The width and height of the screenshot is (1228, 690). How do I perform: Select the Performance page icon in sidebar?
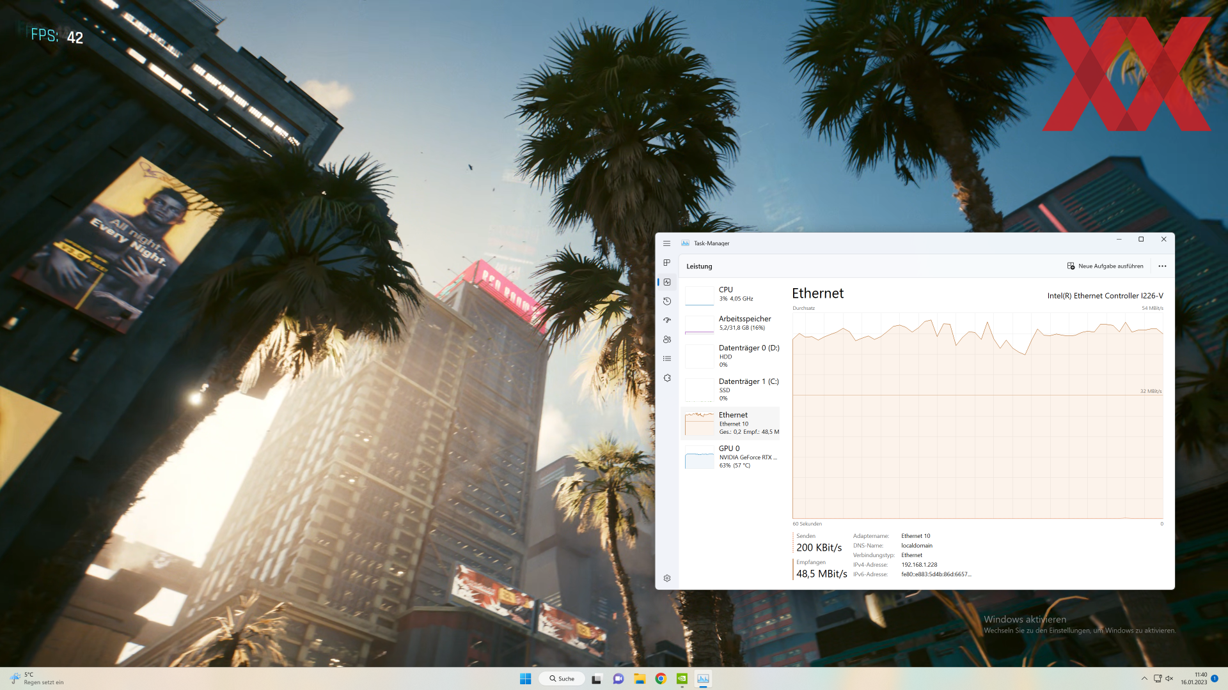(x=667, y=282)
